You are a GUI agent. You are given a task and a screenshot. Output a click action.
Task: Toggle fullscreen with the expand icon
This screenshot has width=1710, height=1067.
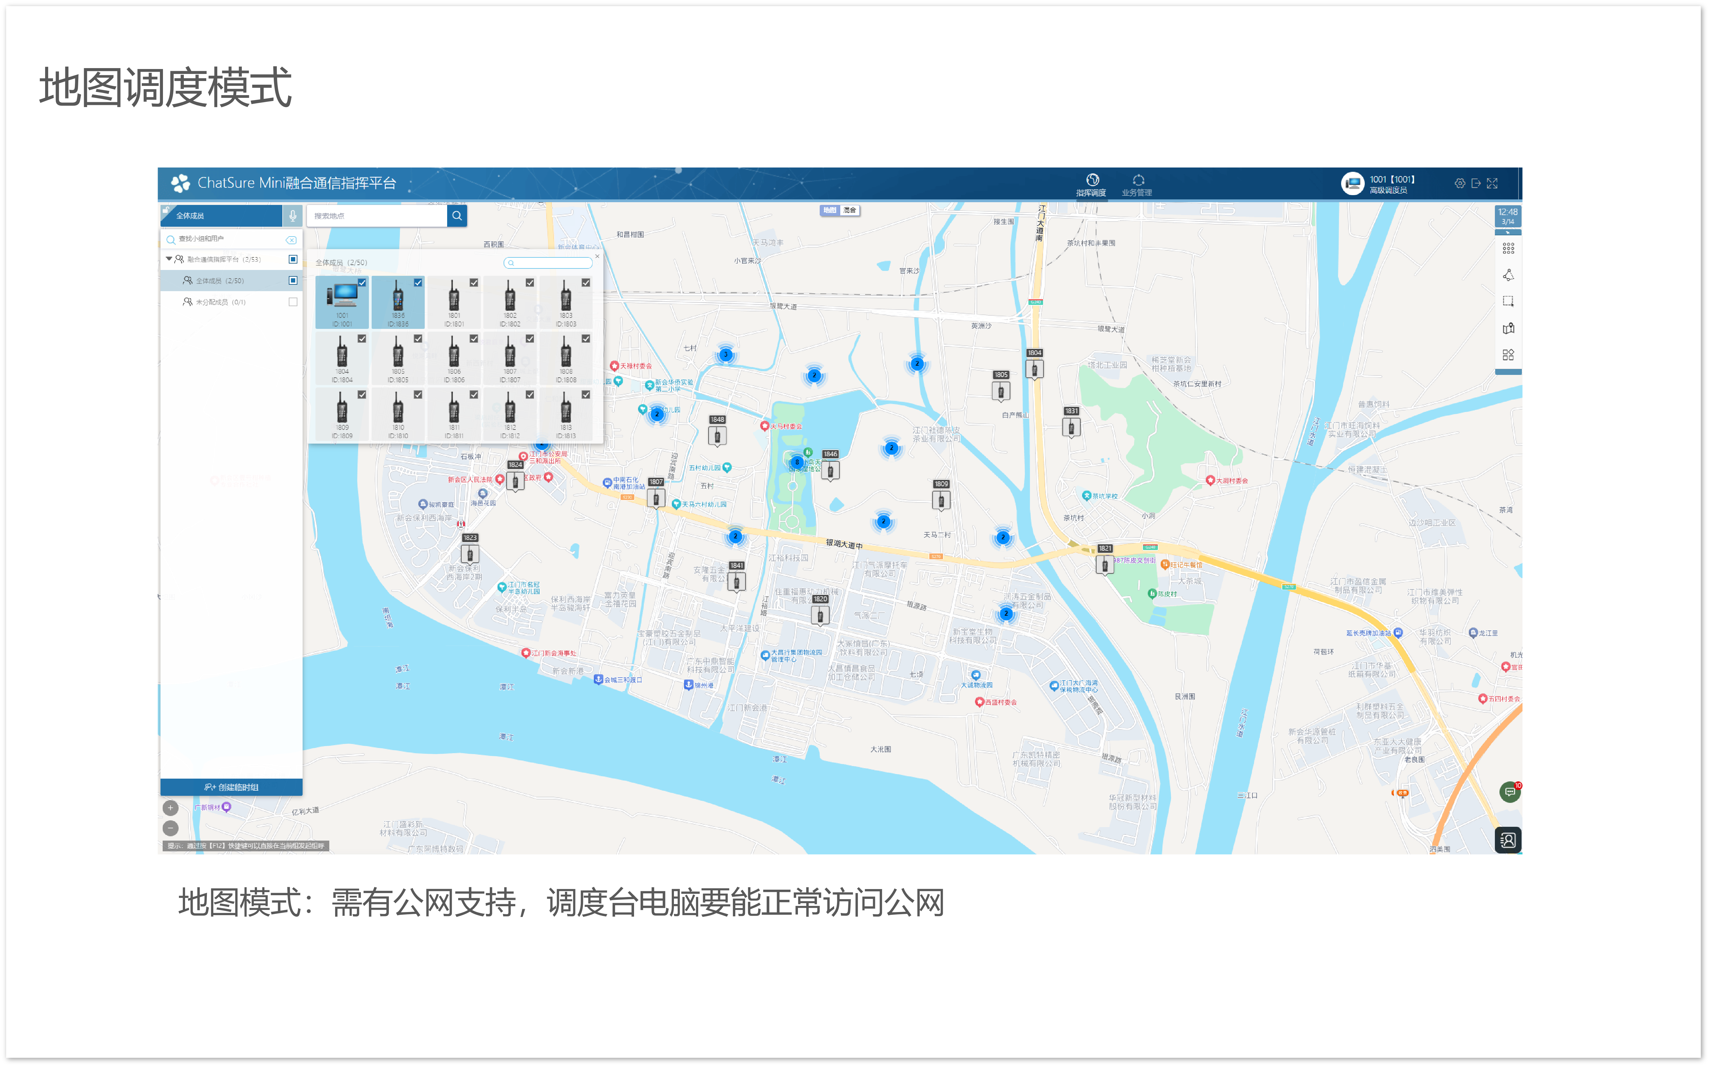[x=1492, y=183]
